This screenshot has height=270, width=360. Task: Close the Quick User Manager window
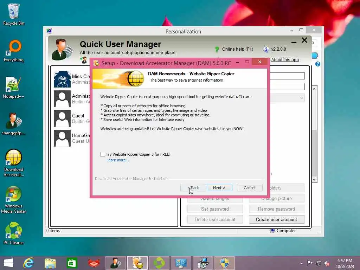(304, 40)
